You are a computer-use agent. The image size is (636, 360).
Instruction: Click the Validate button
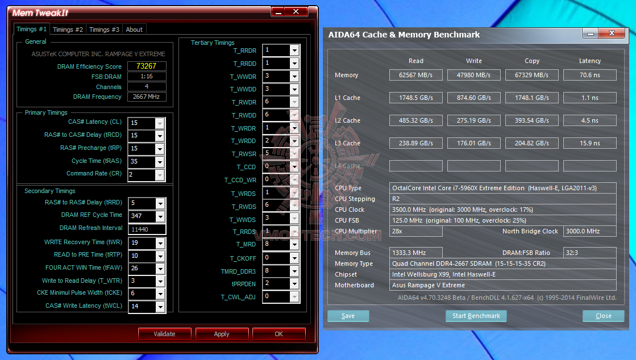click(x=165, y=334)
